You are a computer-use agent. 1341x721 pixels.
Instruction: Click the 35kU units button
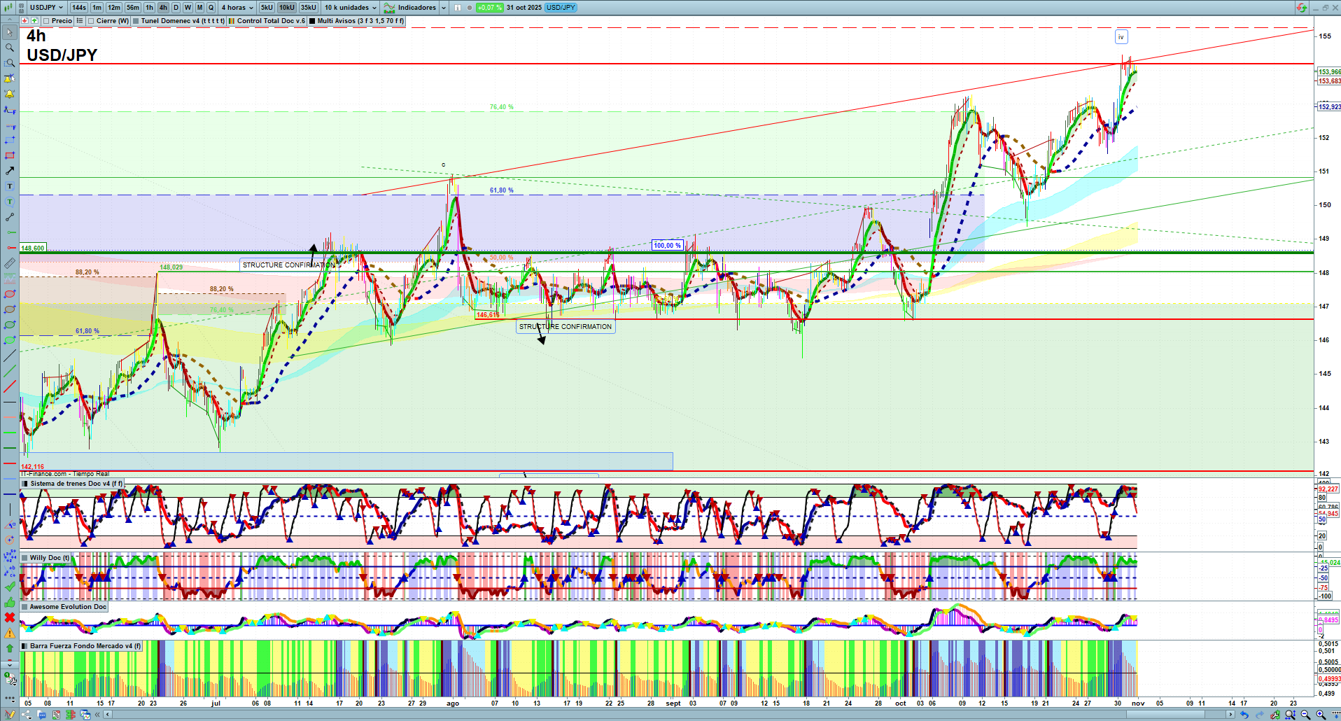(309, 8)
